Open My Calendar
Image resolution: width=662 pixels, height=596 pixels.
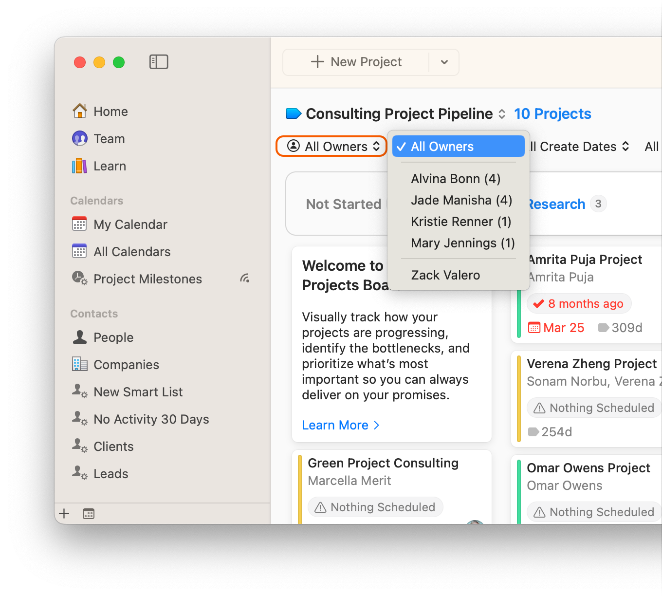point(130,224)
